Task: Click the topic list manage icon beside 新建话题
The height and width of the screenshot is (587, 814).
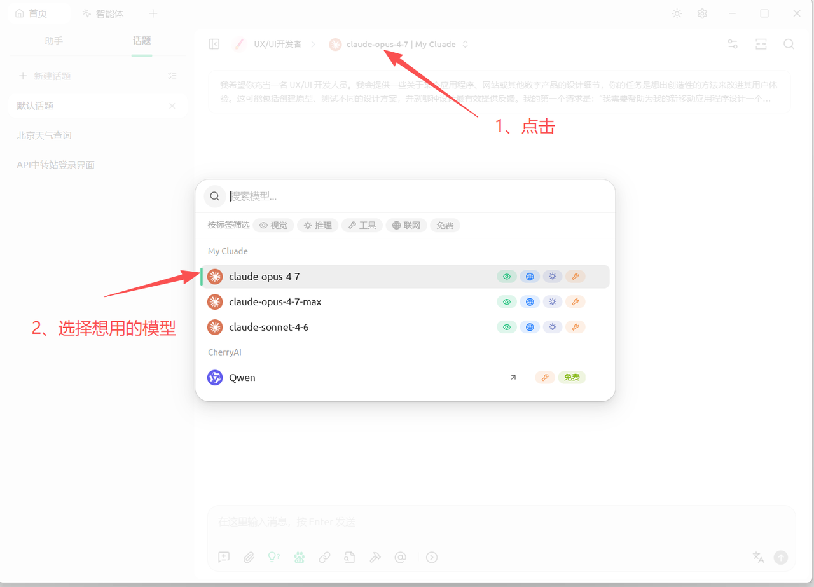Action: 172,76
